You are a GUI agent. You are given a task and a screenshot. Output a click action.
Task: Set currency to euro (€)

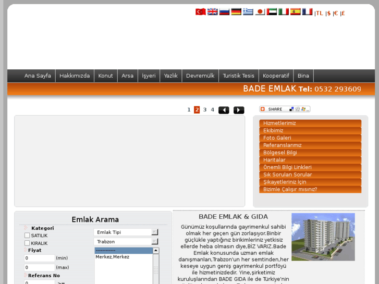[x=336, y=14]
